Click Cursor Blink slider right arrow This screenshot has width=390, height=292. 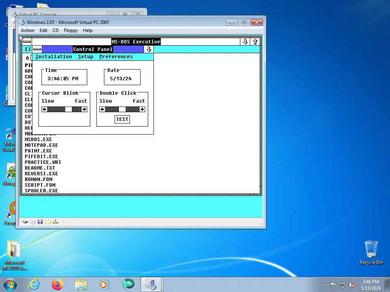tap(84, 109)
